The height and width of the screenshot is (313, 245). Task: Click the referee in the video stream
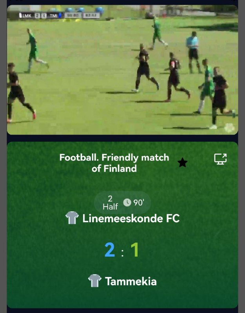pos(193,52)
